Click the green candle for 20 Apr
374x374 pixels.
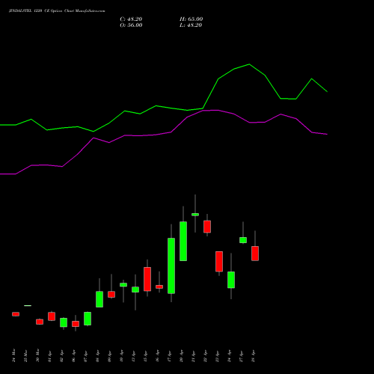183,241
